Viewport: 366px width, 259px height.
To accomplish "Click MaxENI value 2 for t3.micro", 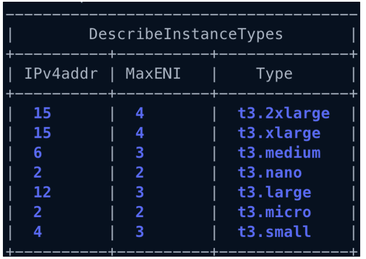I will coord(140,212).
